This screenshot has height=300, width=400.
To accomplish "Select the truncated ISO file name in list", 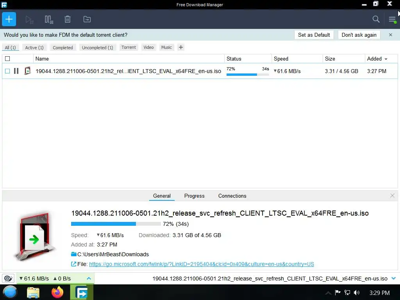I will tap(128, 71).
